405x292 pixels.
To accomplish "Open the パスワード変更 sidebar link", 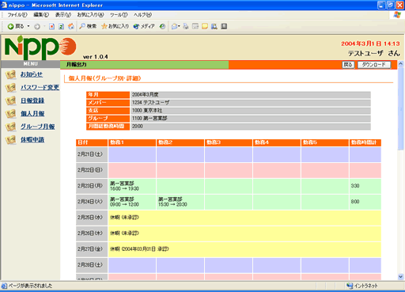I will [40, 87].
